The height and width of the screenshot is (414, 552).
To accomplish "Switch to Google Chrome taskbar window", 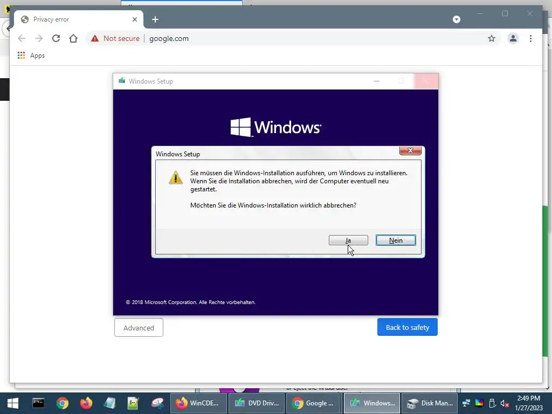I will tap(314, 403).
